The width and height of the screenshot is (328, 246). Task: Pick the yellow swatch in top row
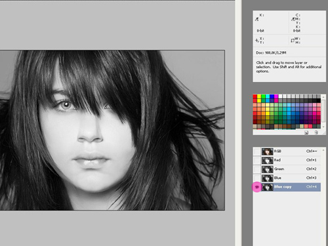coord(259,96)
